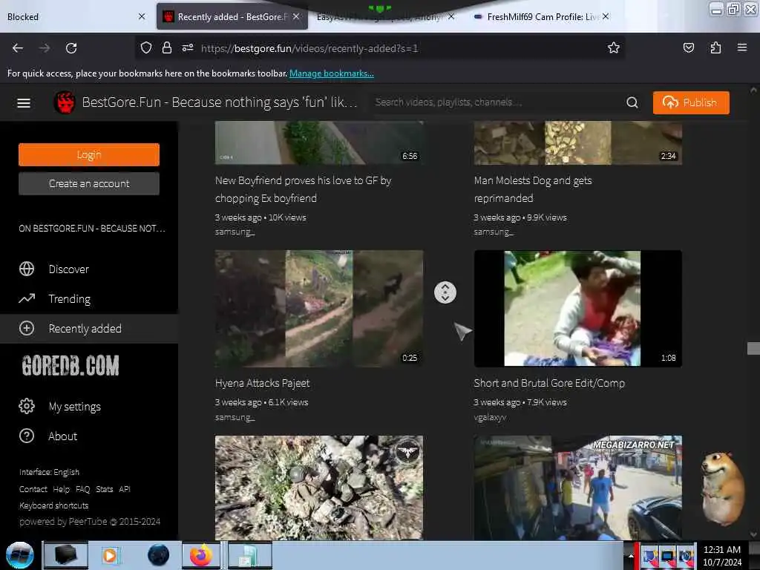The width and height of the screenshot is (760, 570).
Task: Open the 6:56 video thumbnail
Action: 319,143
